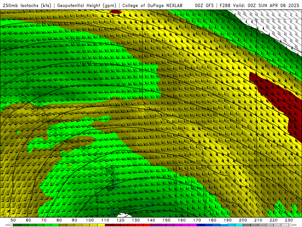The image size is (302, 227).
Task: Click the 120 value on the color scale
Action: click(x=120, y=220)
